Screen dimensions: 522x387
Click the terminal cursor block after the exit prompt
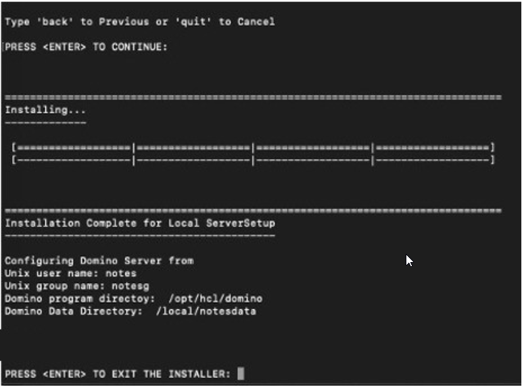(x=241, y=373)
